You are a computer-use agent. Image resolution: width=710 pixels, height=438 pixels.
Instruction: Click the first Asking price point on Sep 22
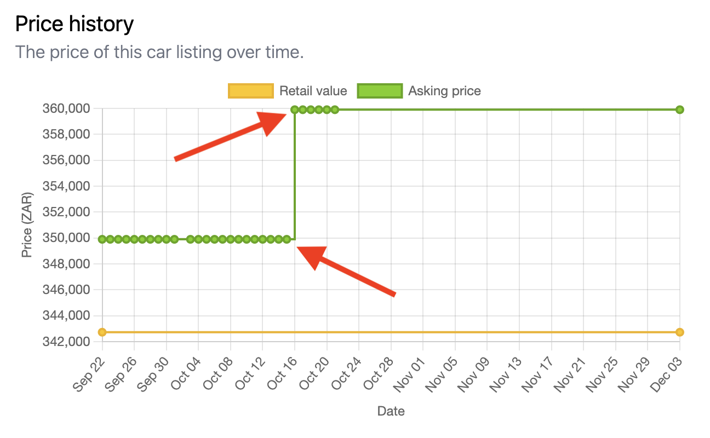[x=102, y=239]
